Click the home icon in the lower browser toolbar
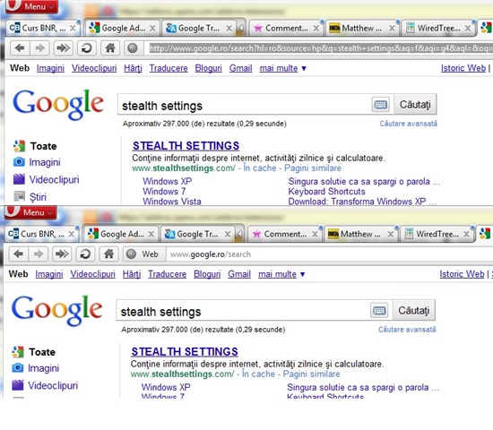This screenshot has width=493, height=430. tap(108, 254)
